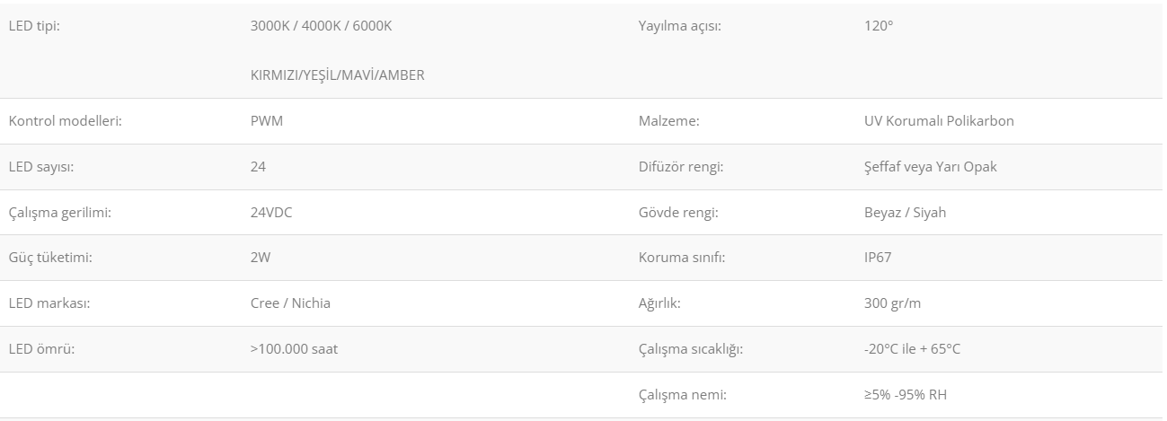Select the "3000K / 4000K / 6000K" text
Viewport: 1167px width, 421px height.
coord(321,26)
